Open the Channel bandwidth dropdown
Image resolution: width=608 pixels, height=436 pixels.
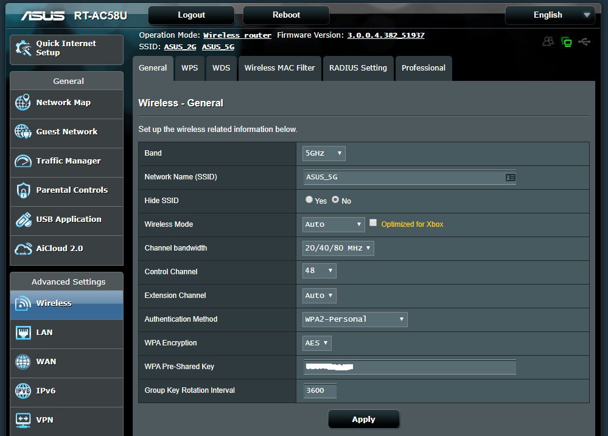338,248
